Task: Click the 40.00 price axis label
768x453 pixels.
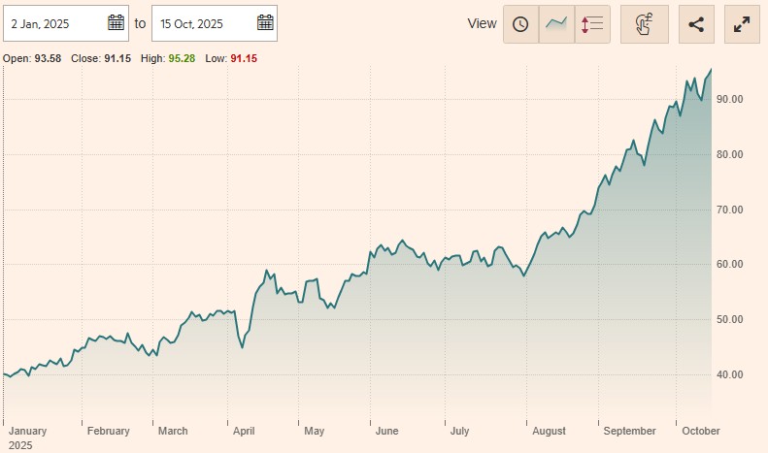Action: coord(729,375)
